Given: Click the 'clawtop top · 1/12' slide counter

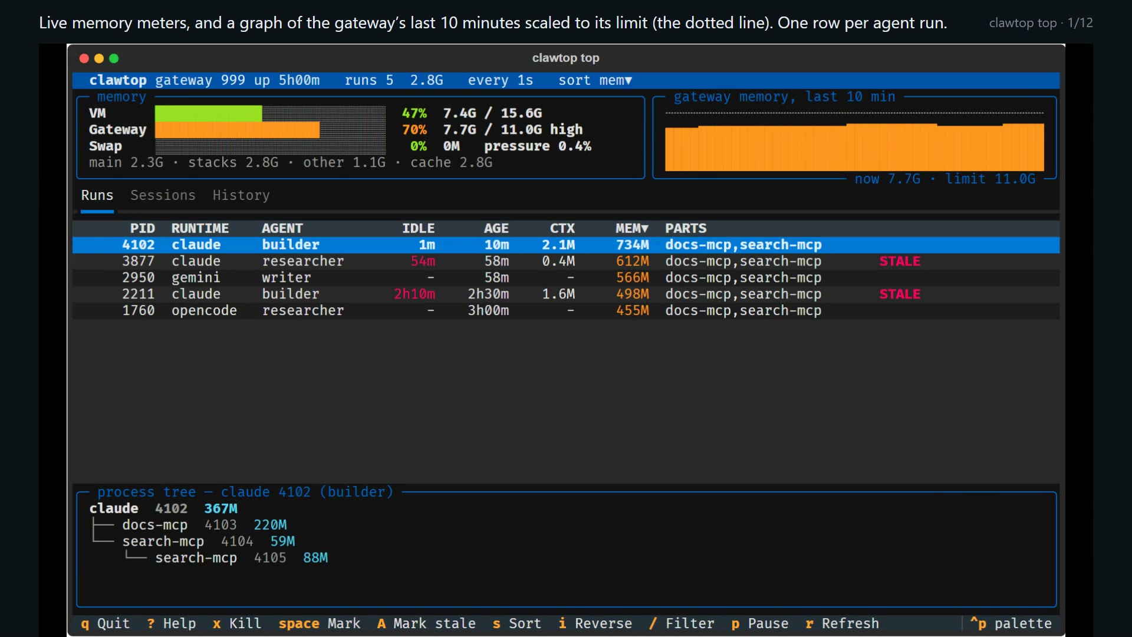Looking at the screenshot, I should (1041, 23).
